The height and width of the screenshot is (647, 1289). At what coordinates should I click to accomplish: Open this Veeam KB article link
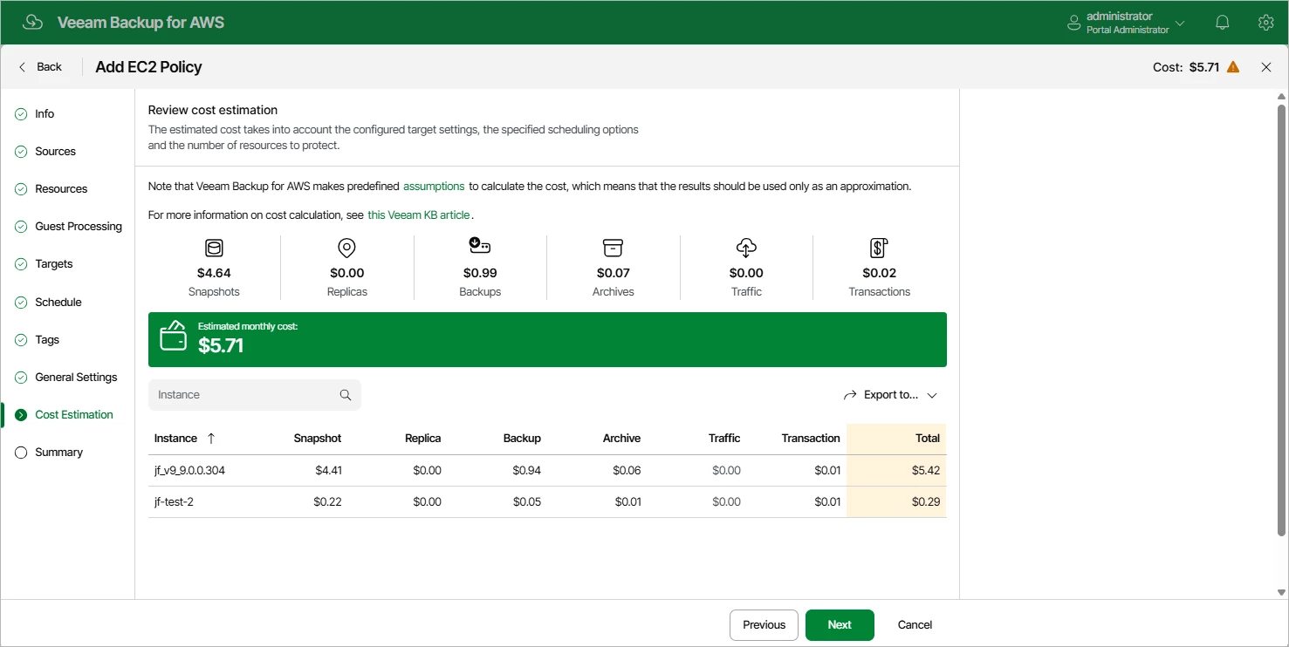click(419, 215)
